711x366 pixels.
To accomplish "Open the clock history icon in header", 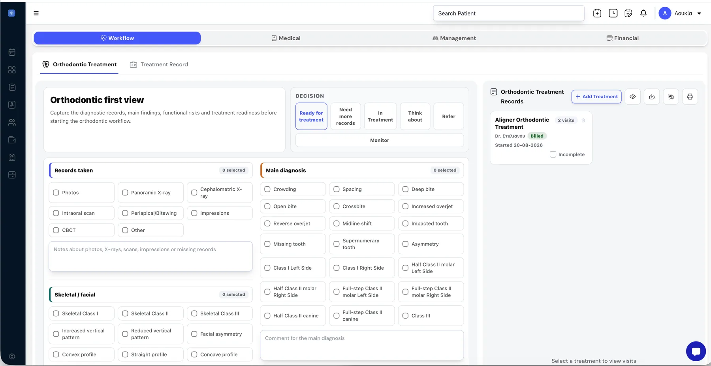I will (613, 13).
